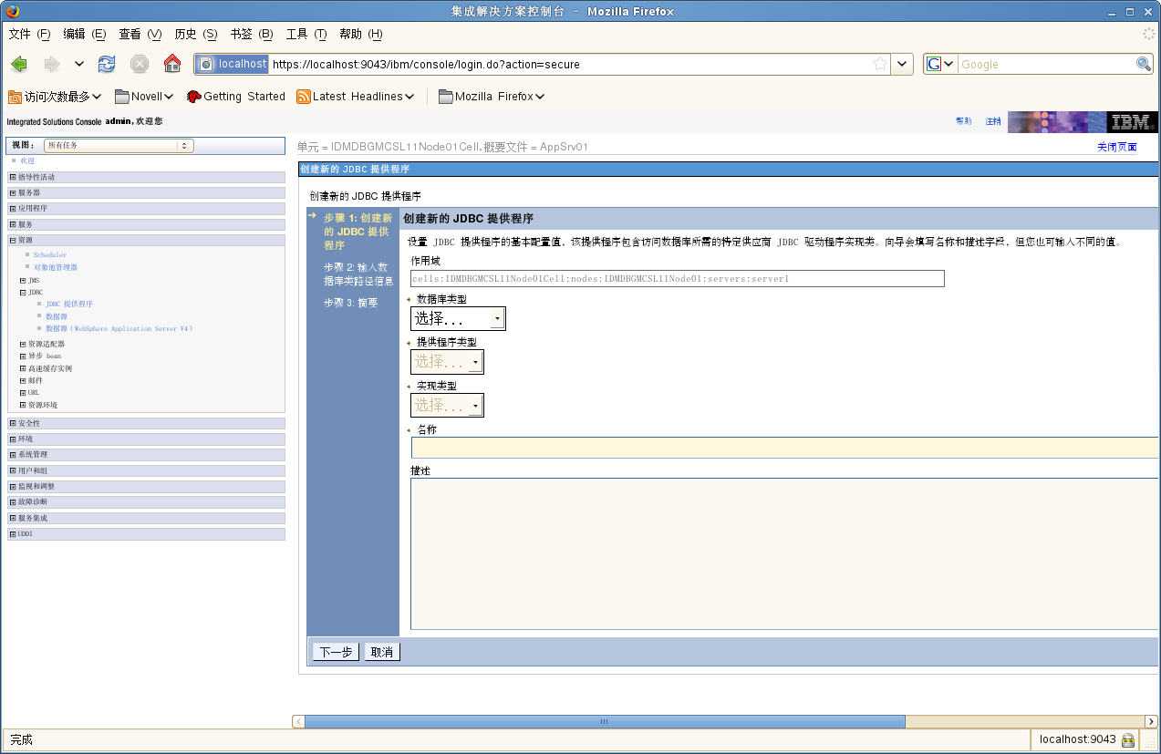
Task: Click the Firefox Back arrow button
Action: 19,64
